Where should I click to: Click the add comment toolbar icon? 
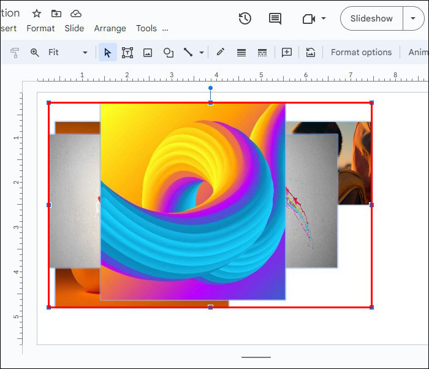tap(286, 53)
